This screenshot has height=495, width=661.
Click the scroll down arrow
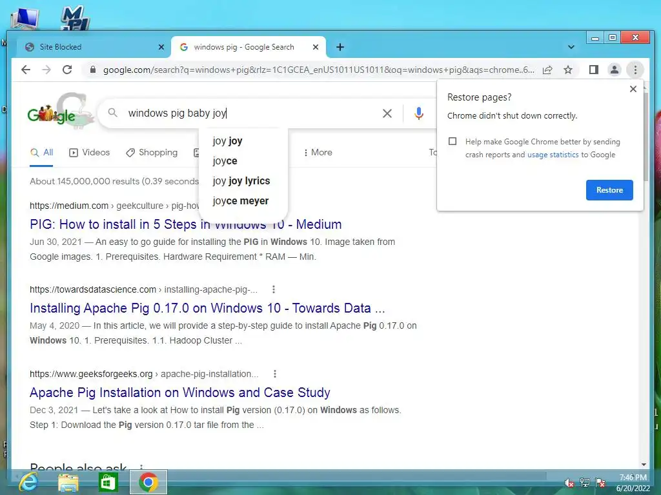644,465
